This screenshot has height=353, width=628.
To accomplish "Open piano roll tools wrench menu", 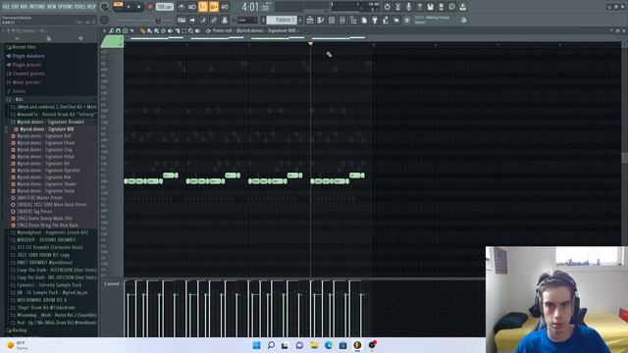I will point(111,30).
